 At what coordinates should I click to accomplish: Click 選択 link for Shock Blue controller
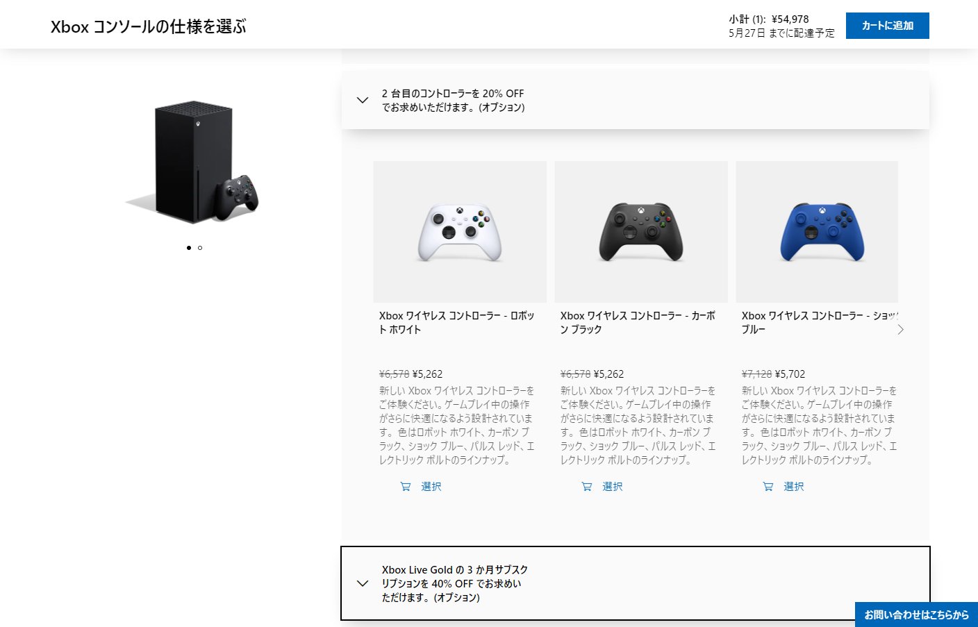(x=794, y=487)
